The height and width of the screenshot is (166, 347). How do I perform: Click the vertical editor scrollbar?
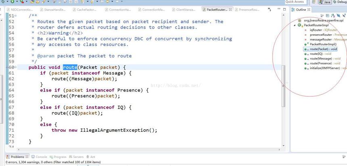tap(283, 79)
